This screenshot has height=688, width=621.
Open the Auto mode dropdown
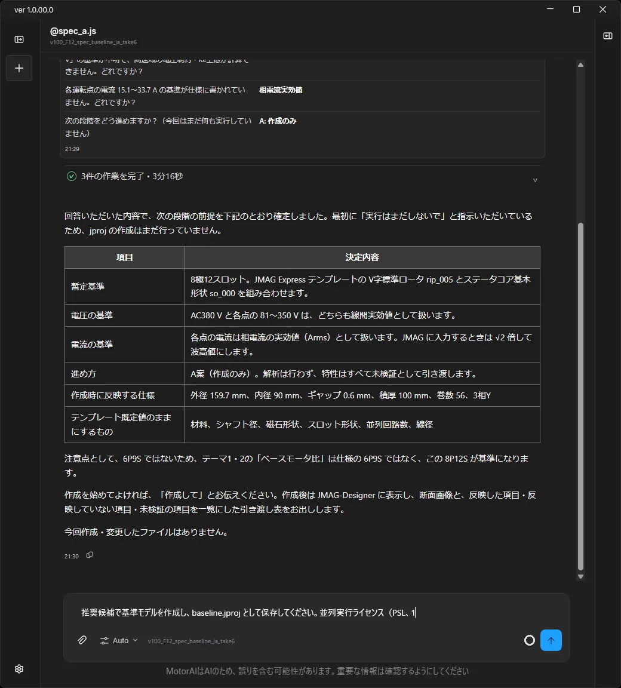click(119, 641)
